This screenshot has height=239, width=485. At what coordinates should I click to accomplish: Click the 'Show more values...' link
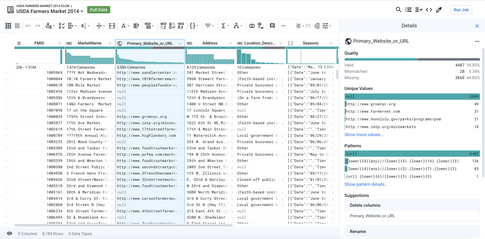pos(364,135)
